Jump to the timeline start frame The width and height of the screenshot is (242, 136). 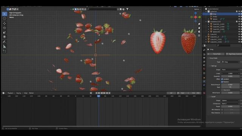(x=96, y=93)
